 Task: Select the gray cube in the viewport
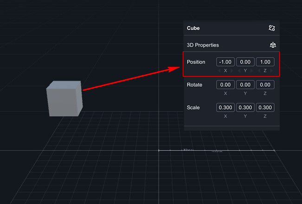point(64,99)
